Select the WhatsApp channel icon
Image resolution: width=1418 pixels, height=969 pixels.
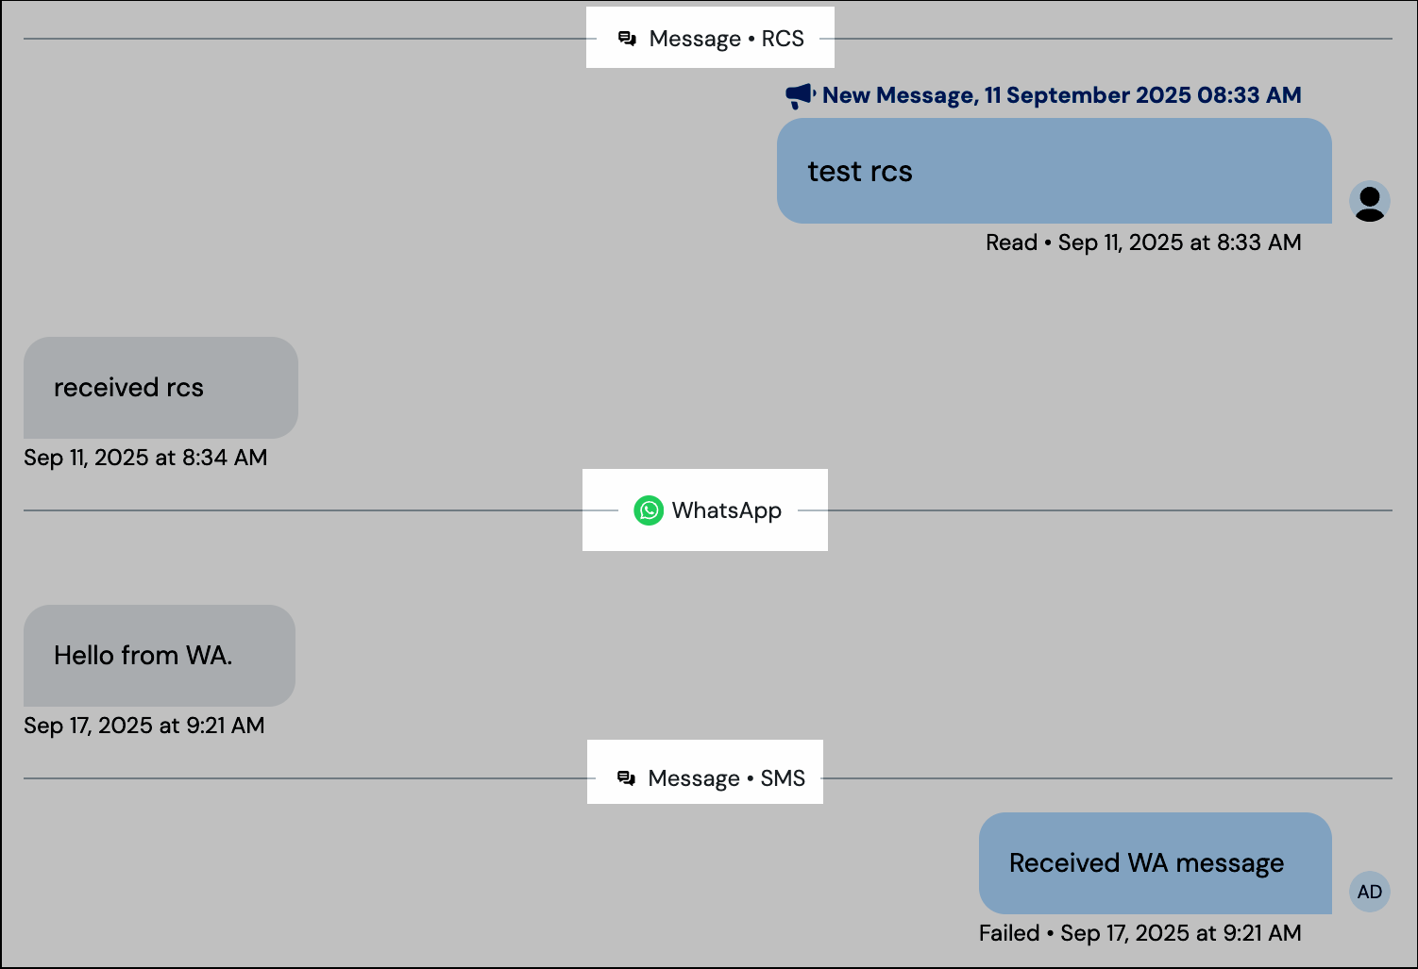(649, 510)
